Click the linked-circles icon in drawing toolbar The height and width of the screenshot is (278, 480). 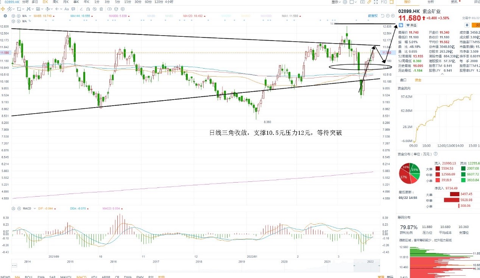109,9
